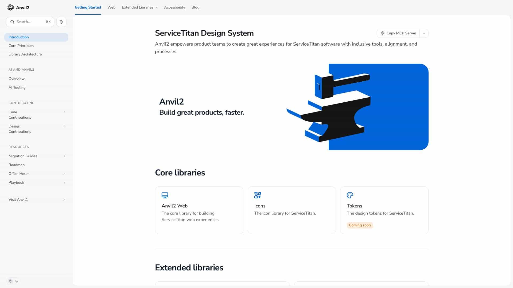This screenshot has height=288, width=513.
Task: Select the Getting Started tab
Action: pos(88,7)
